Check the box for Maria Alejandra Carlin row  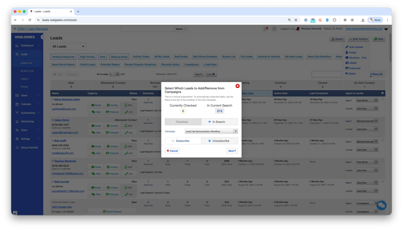[383, 99]
